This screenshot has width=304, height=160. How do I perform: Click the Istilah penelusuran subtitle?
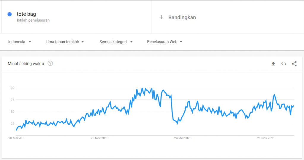[33, 20]
